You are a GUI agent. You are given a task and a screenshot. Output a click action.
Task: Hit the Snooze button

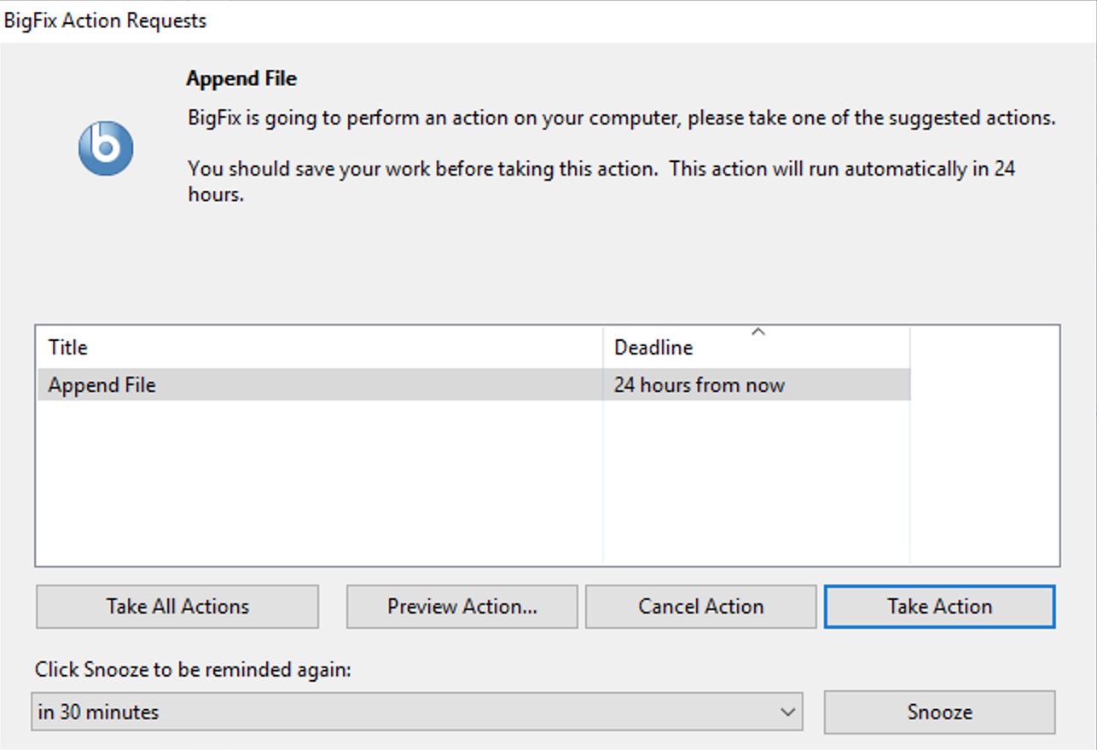[x=939, y=712]
